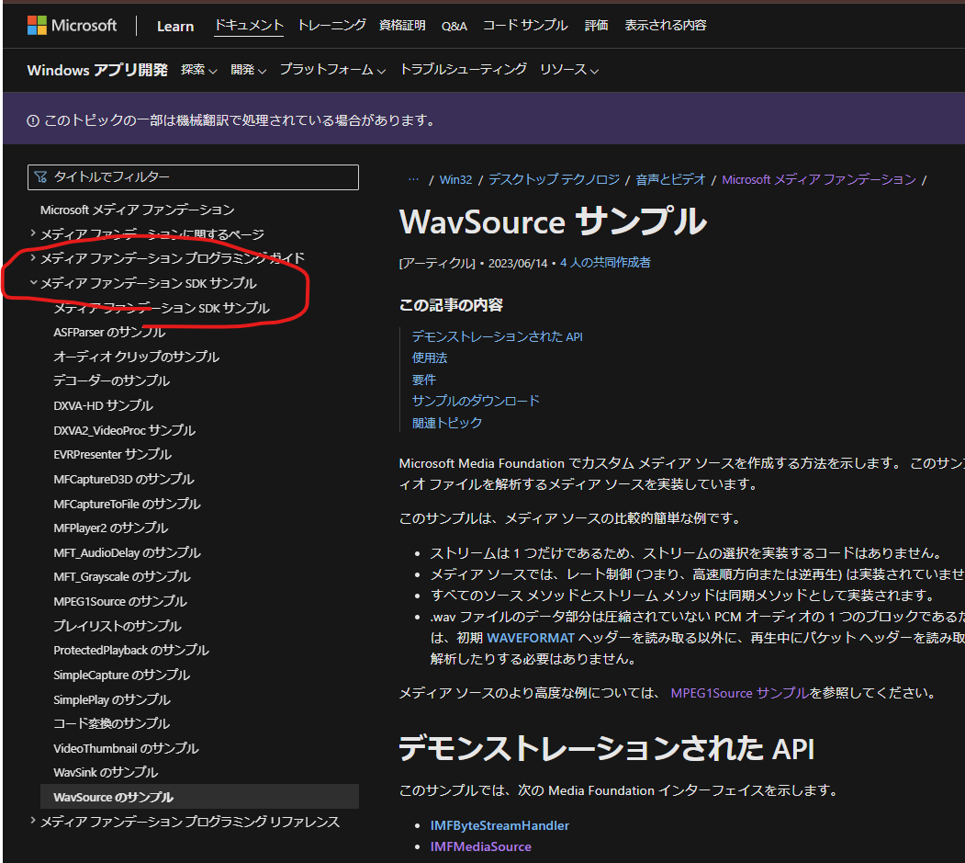Open MFCaptureD3D のサンプル
This screenshot has width=965, height=863.
[x=124, y=479]
